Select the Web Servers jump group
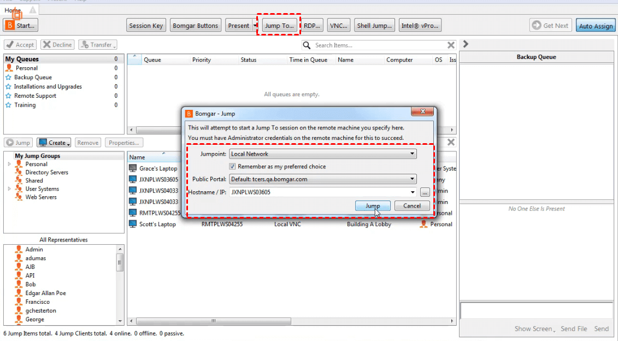Viewport: 618px width, 341px height. pos(41,197)
